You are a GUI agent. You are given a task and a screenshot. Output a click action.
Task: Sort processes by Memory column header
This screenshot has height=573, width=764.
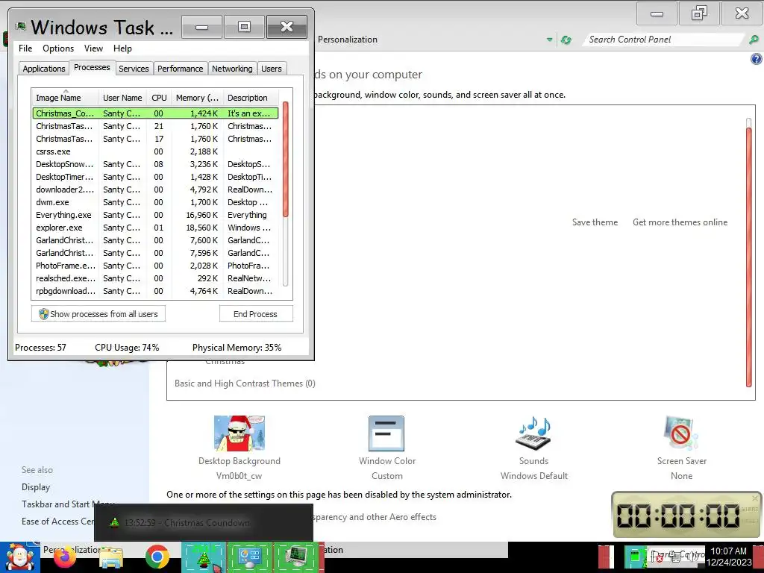pos(197,98)
